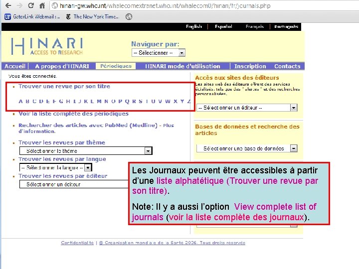Image resolution: width=359 pixels, height=269 pixels.
Task: Browse journals starting with letter Q
Action: (x=127, y=101)
